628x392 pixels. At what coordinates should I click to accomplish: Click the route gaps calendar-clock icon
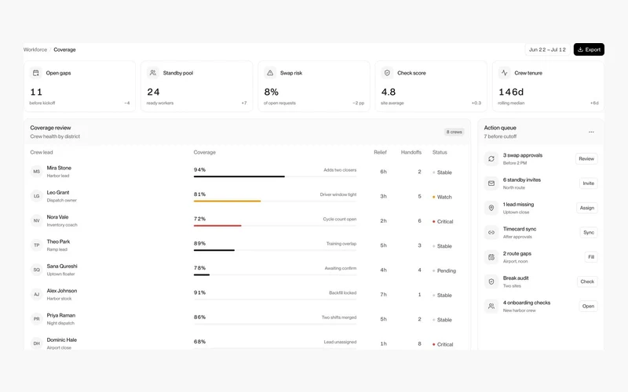tap(491, 257)
